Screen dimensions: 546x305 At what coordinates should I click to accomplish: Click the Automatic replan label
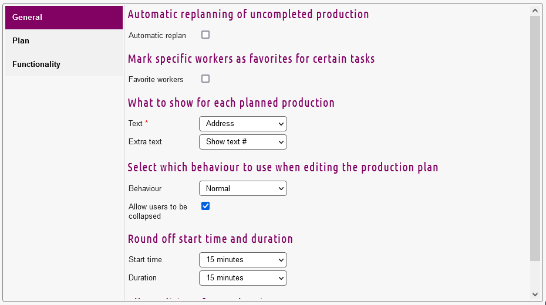tap(157, 36)
